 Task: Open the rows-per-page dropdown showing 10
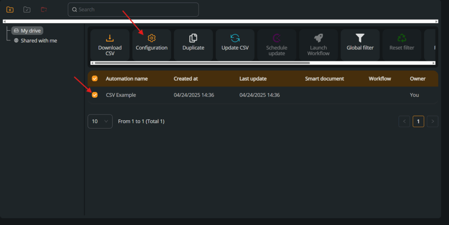tap(100, 121)
